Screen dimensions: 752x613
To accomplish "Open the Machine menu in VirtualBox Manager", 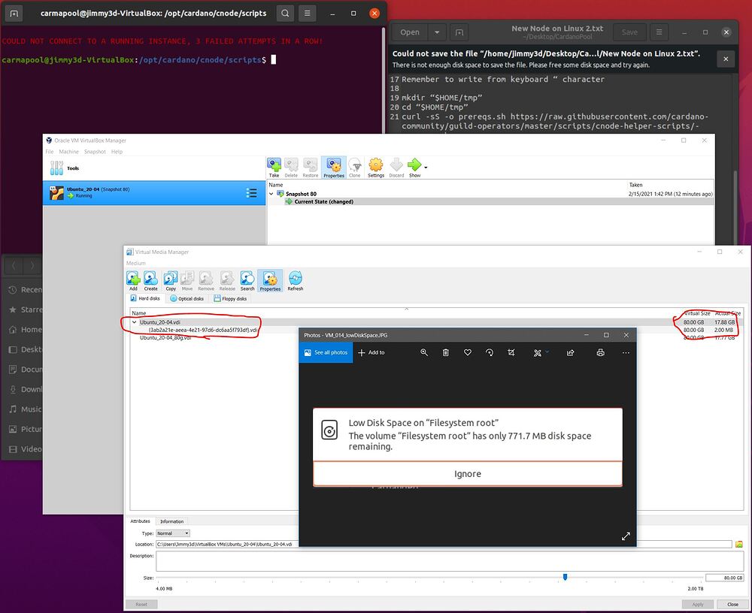I will pyautogui.click(x=68, y=152).
